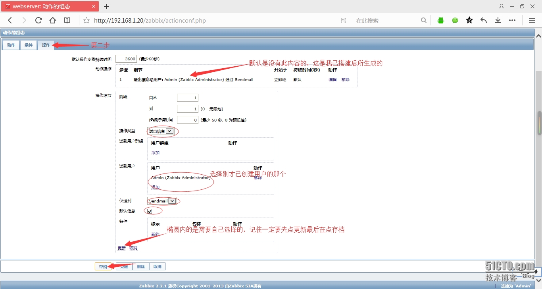Click the QR code icon in address bar

344,20
